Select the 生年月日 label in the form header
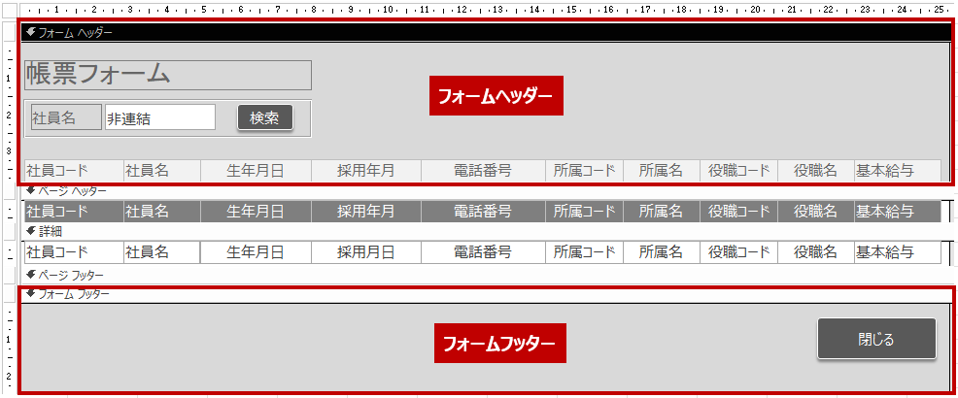Image resolution: width=958 pixels, height=398 pixels. pos(256,171)
